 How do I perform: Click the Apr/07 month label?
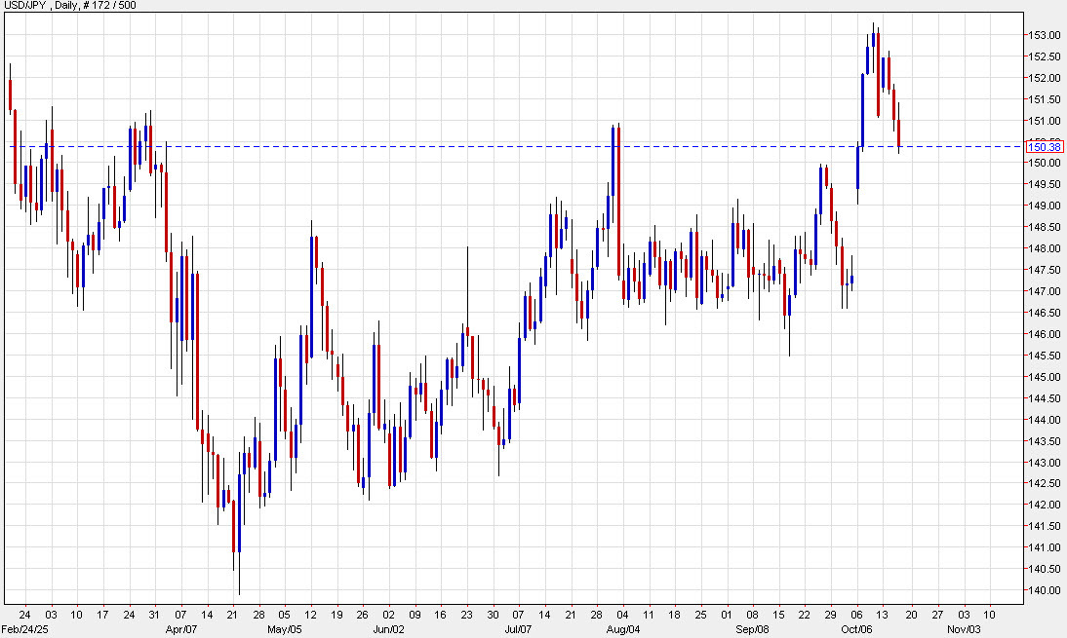pyautogui.click(x=181, y=629)
